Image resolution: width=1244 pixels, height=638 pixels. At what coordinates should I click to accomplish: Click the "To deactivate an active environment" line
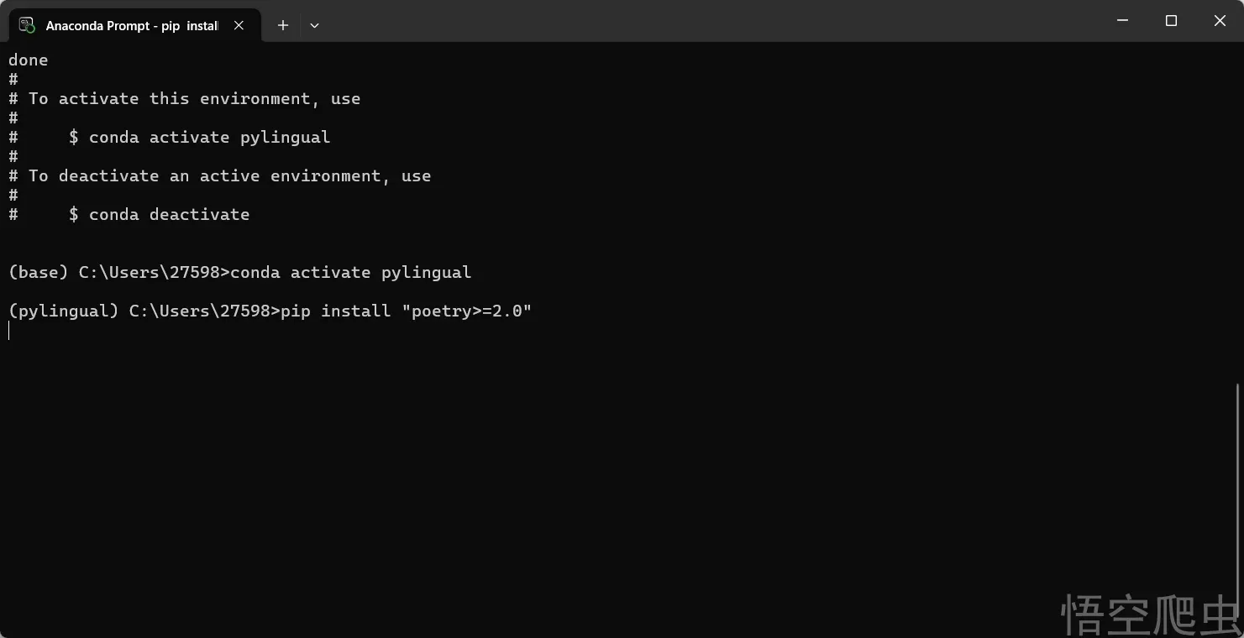click(x=229, y=176)
